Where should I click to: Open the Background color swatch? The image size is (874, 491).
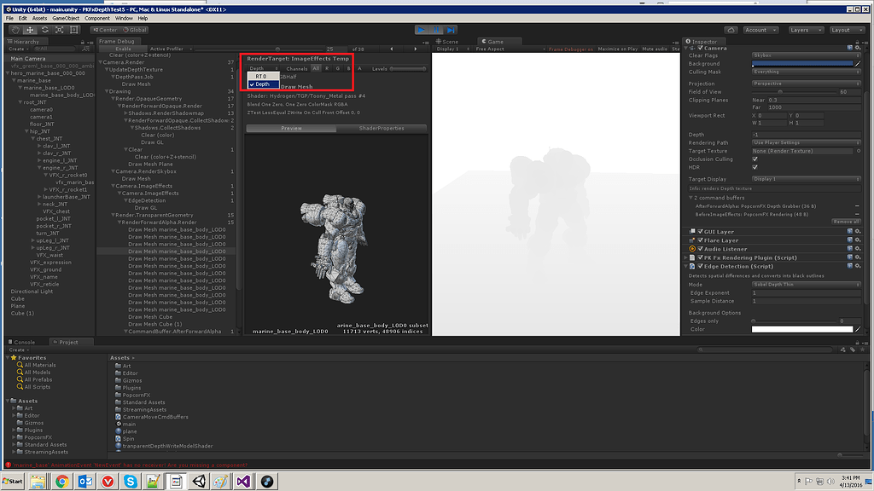[802, 64]
